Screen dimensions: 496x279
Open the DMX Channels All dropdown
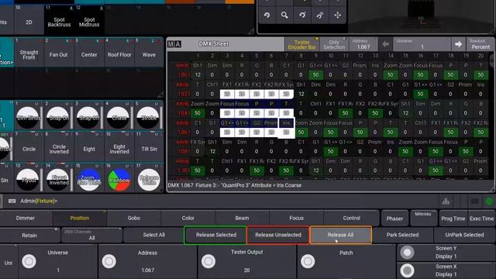pyautogui.click(x=91, y=236)
